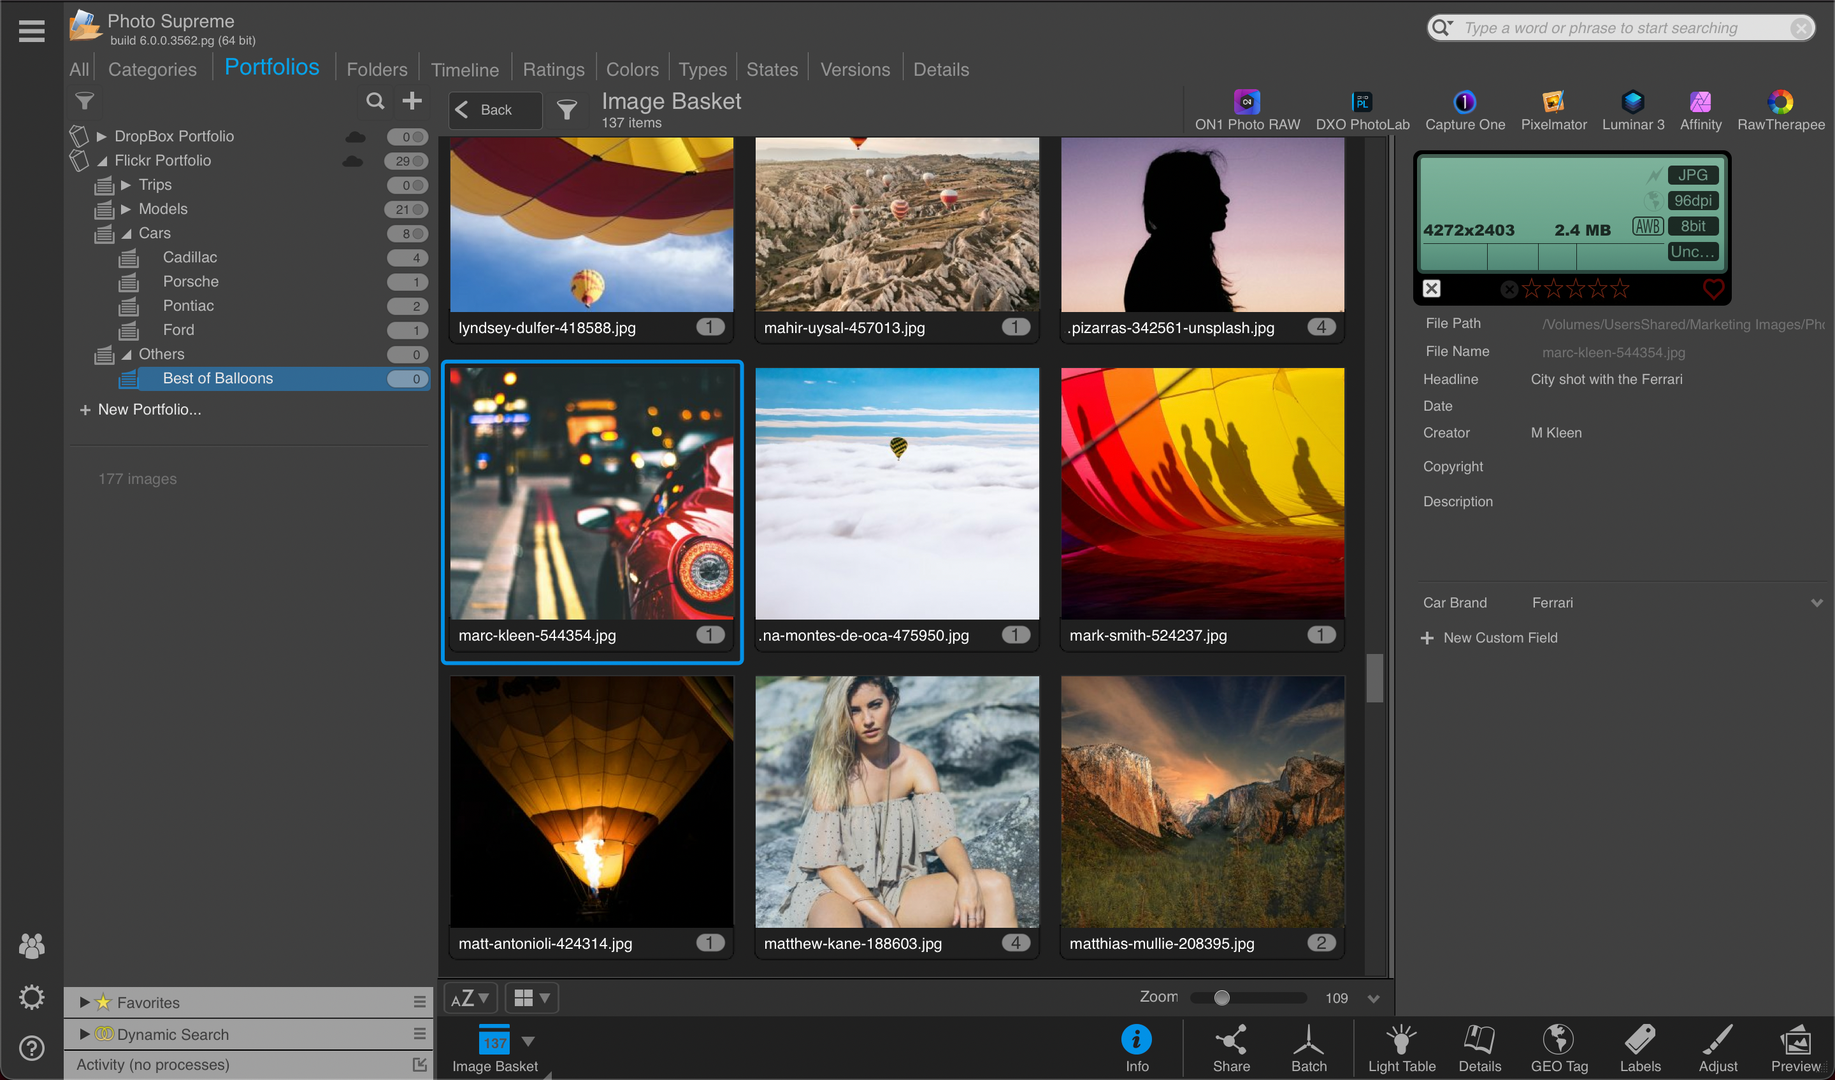Toggle the heart favorite marker

tap(1713, 289)
